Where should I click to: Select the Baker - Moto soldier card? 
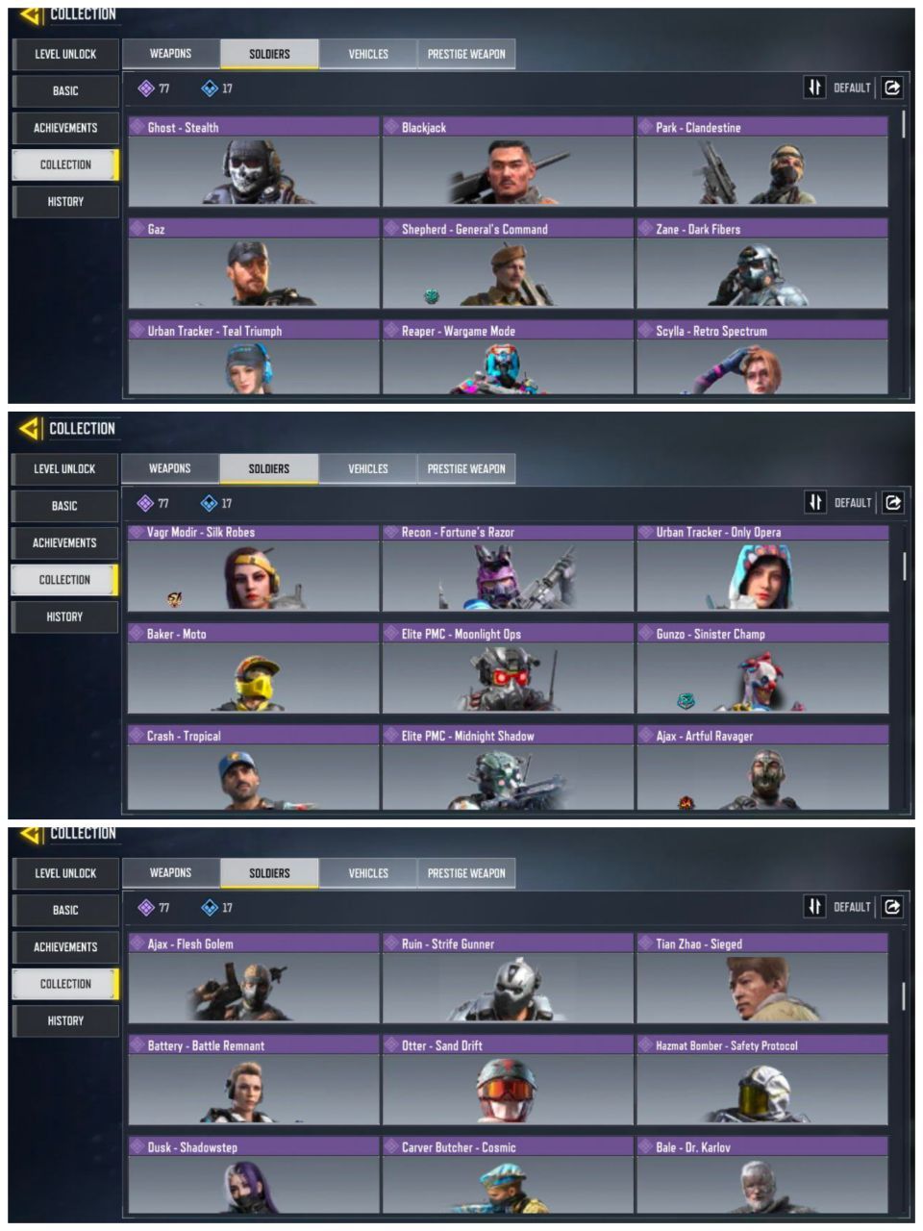(254, 668)
